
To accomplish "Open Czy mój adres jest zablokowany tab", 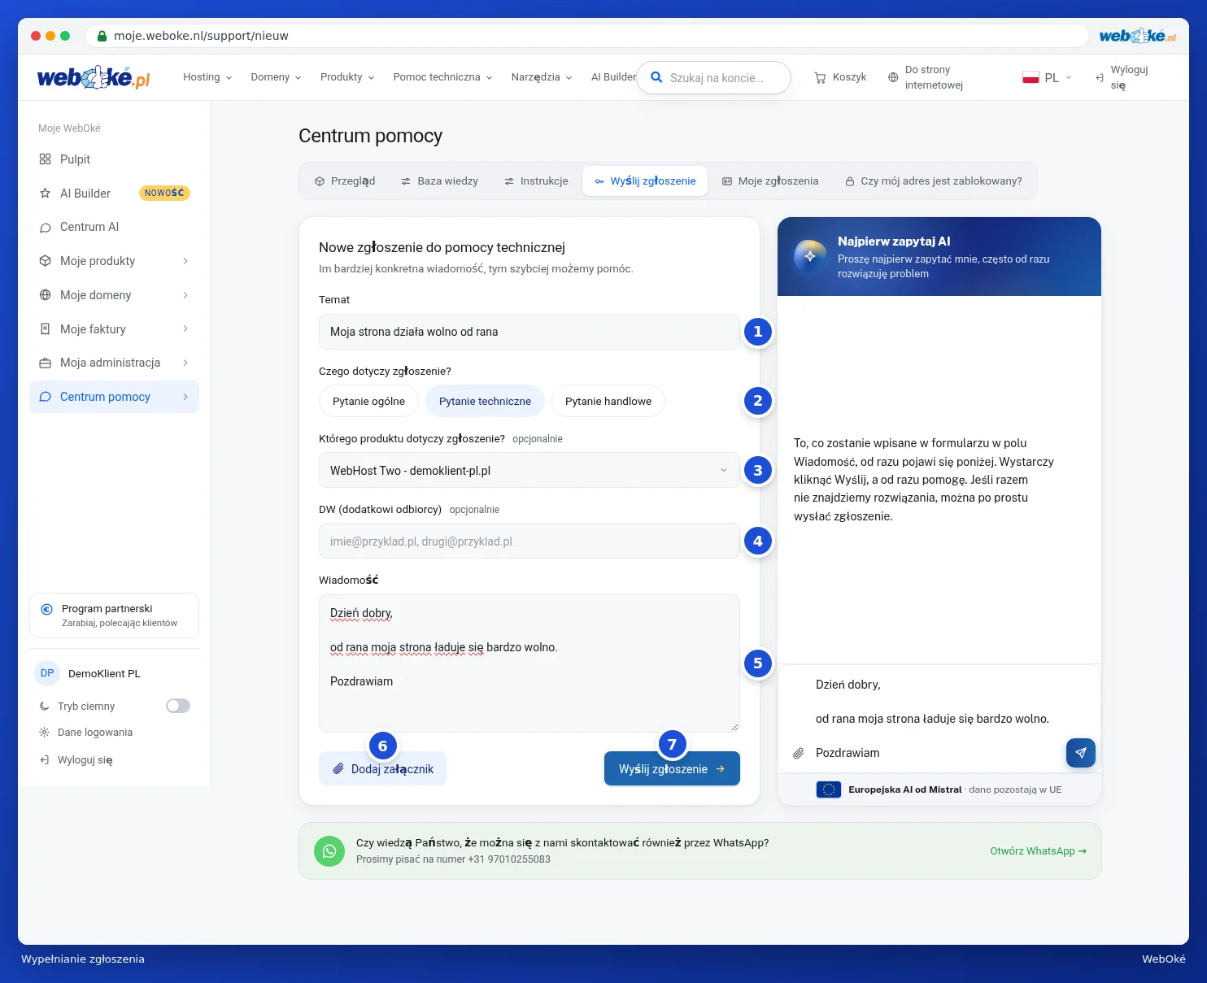I will click(933, 181).
